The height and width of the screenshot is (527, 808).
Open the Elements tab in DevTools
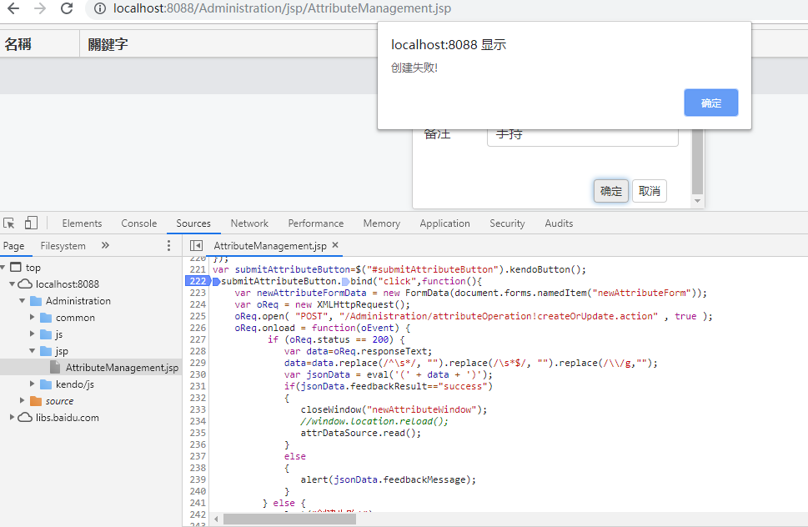coord(82,223)
